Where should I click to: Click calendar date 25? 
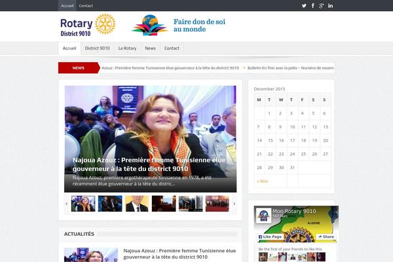pos(303,154)
